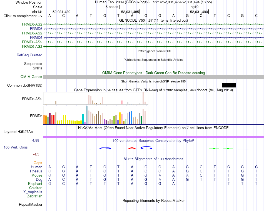Image resolution: width=264 pixels, height=211 pixels.
Task: Click the Rhesus alignment row label
Action: [36, 171]
